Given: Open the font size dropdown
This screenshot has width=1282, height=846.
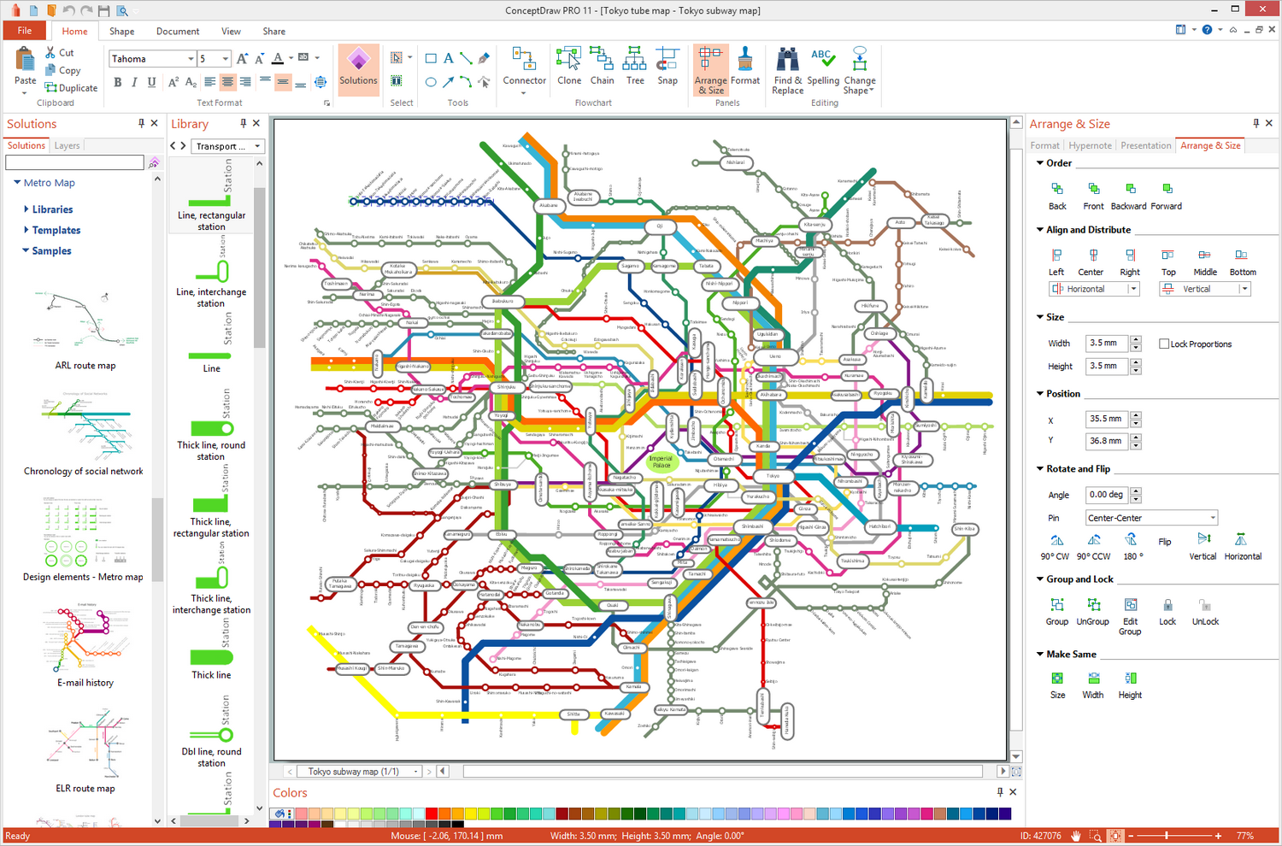Looking at the screenshot, I should click(x=226, y=59).
